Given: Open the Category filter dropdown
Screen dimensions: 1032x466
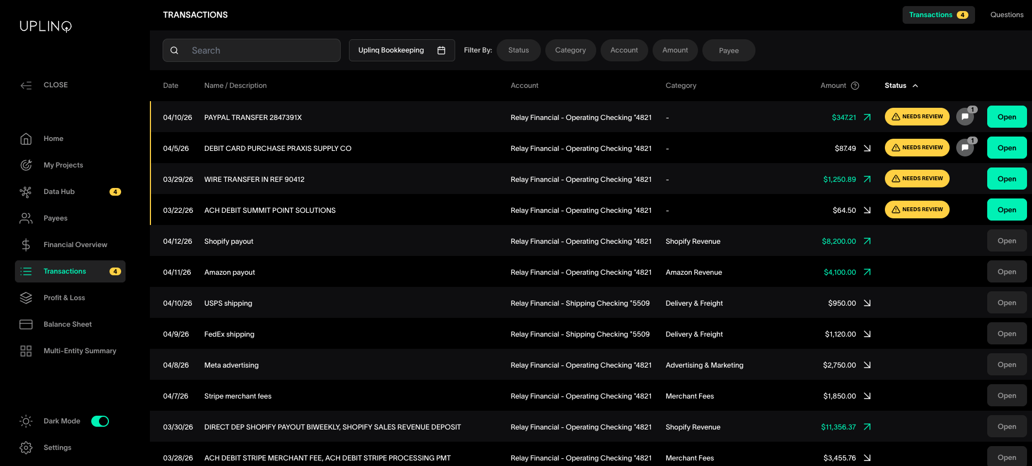Looking at the screenshot, I should coord(570,50).
